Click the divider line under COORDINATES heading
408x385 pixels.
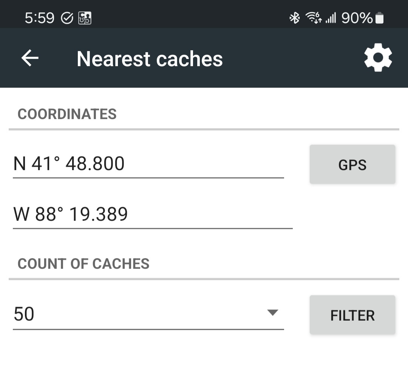(x=204, y=129)
